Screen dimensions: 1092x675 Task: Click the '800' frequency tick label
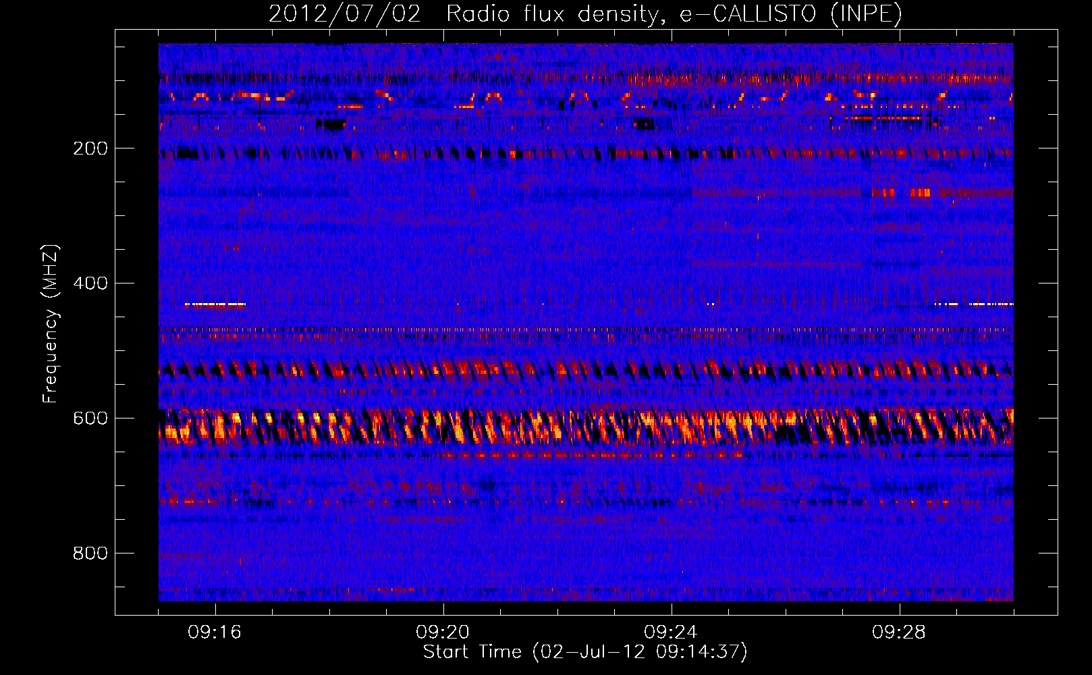(90, 553)
